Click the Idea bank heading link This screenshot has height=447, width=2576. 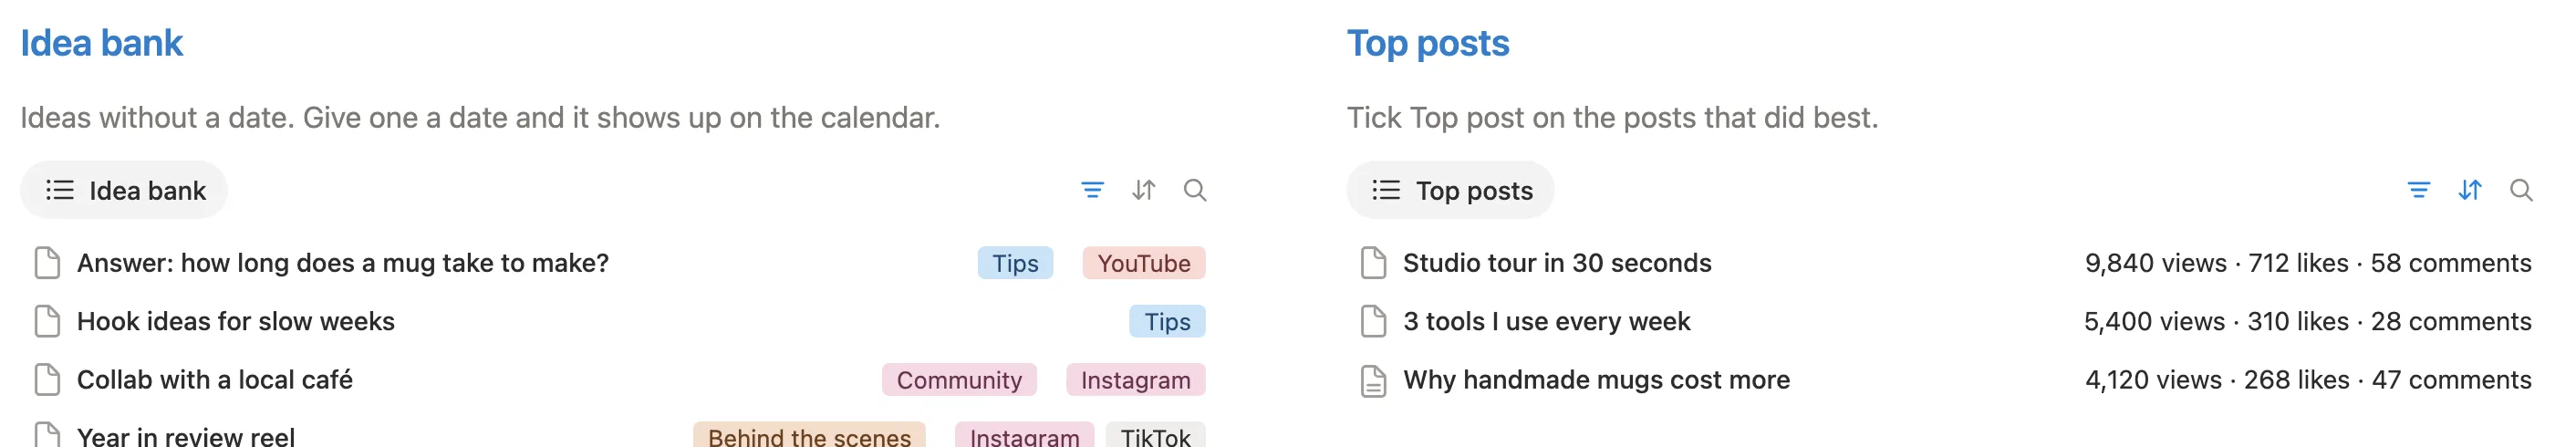101,43
